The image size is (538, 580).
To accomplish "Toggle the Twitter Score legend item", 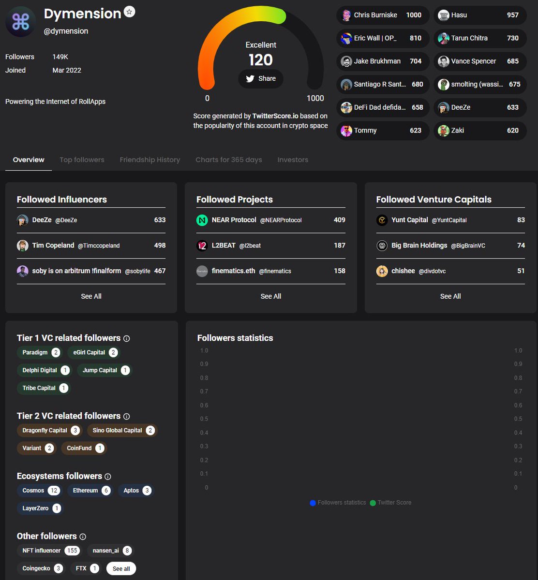I will click(x=390, y=503).
